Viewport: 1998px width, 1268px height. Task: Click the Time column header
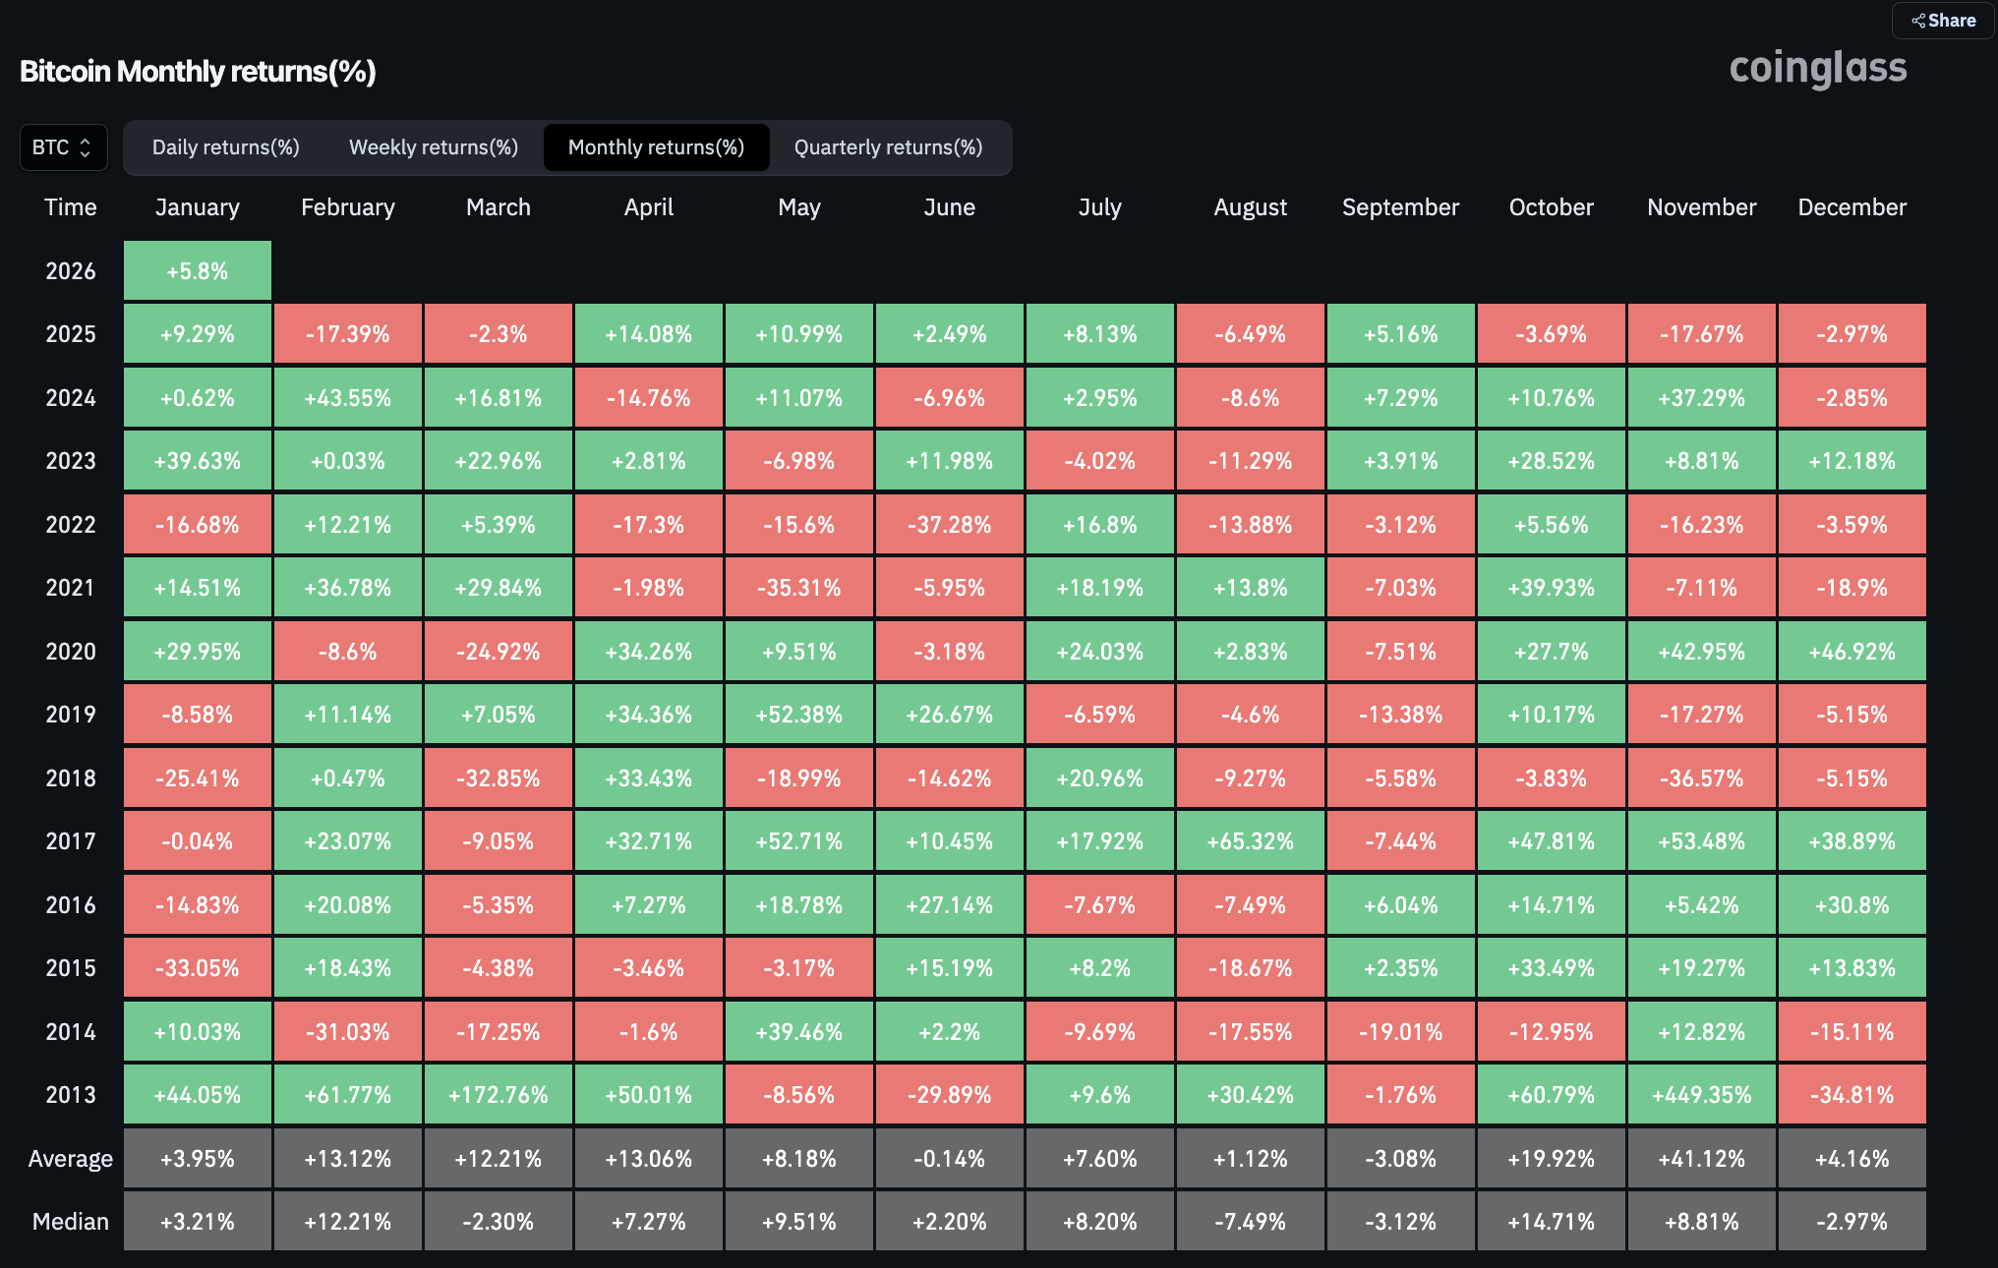click(x=70, y=207)
